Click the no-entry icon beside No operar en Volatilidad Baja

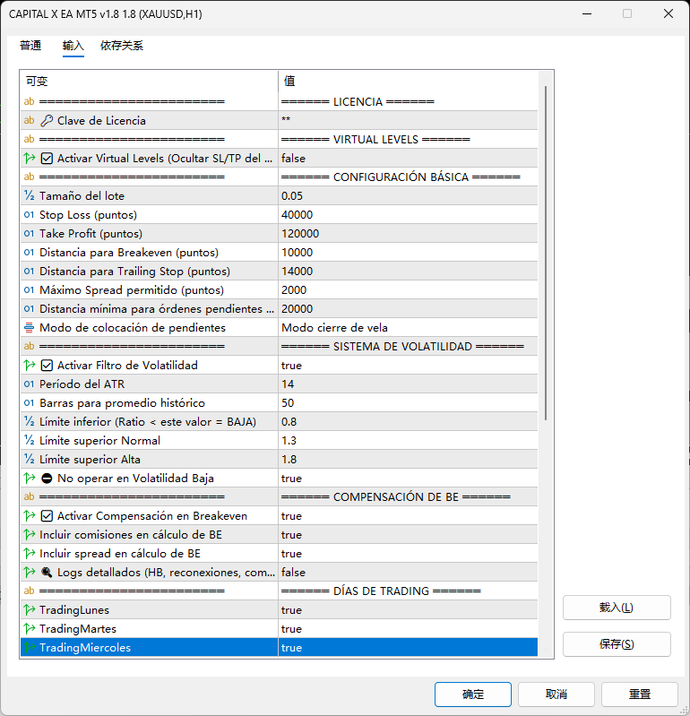click(x=47, y=479)
